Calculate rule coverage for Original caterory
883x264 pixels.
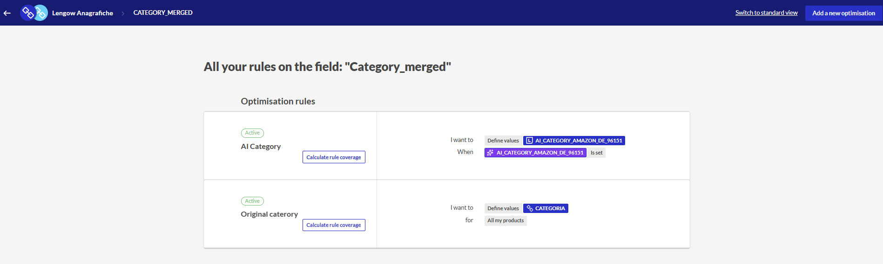pos(334,225)
